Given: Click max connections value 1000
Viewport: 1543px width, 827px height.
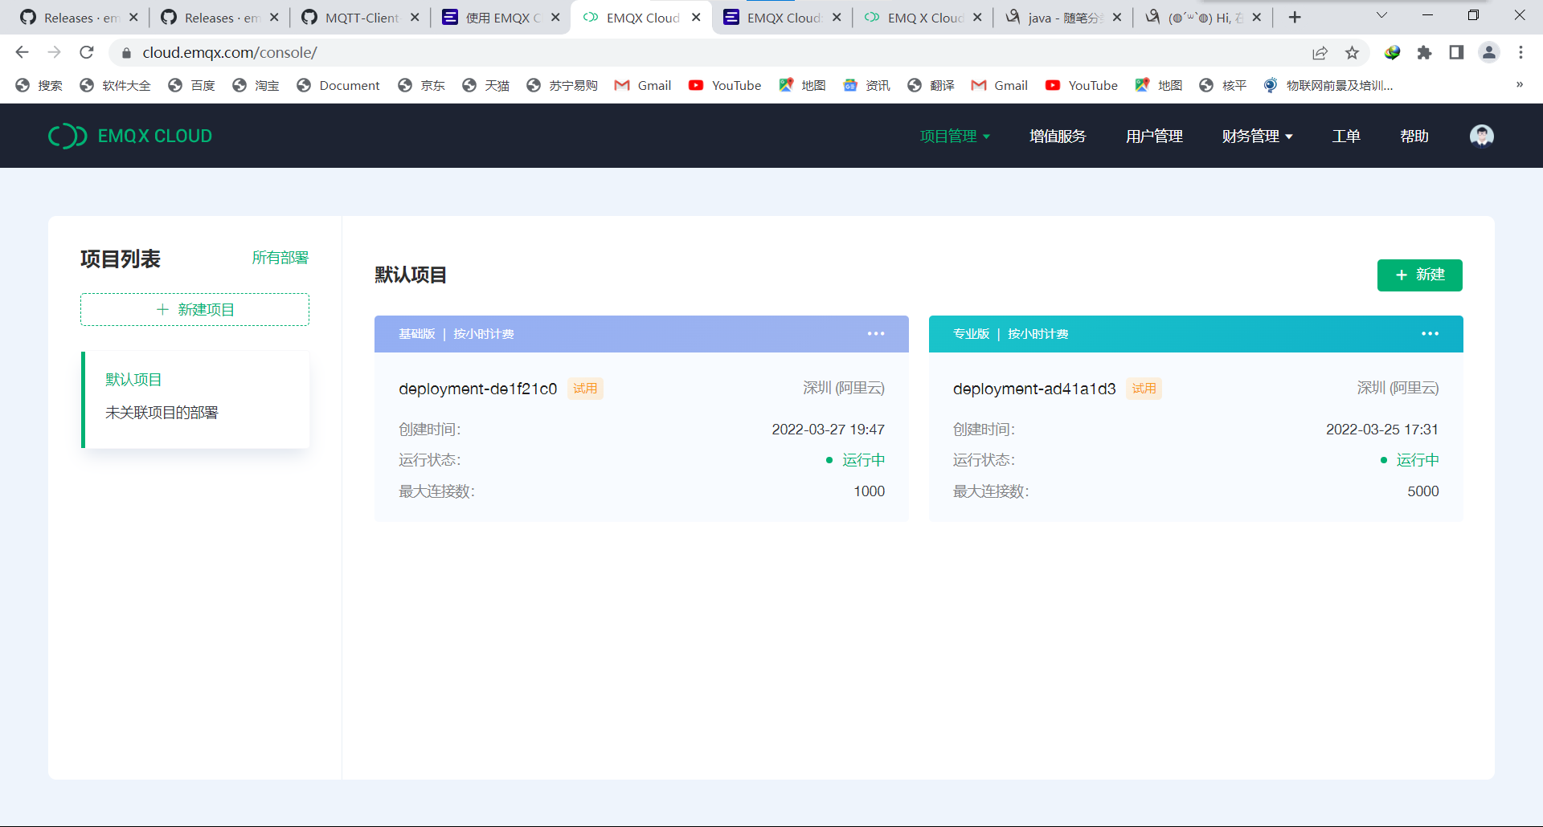Looking at the screenshot, I should [870, 491].
